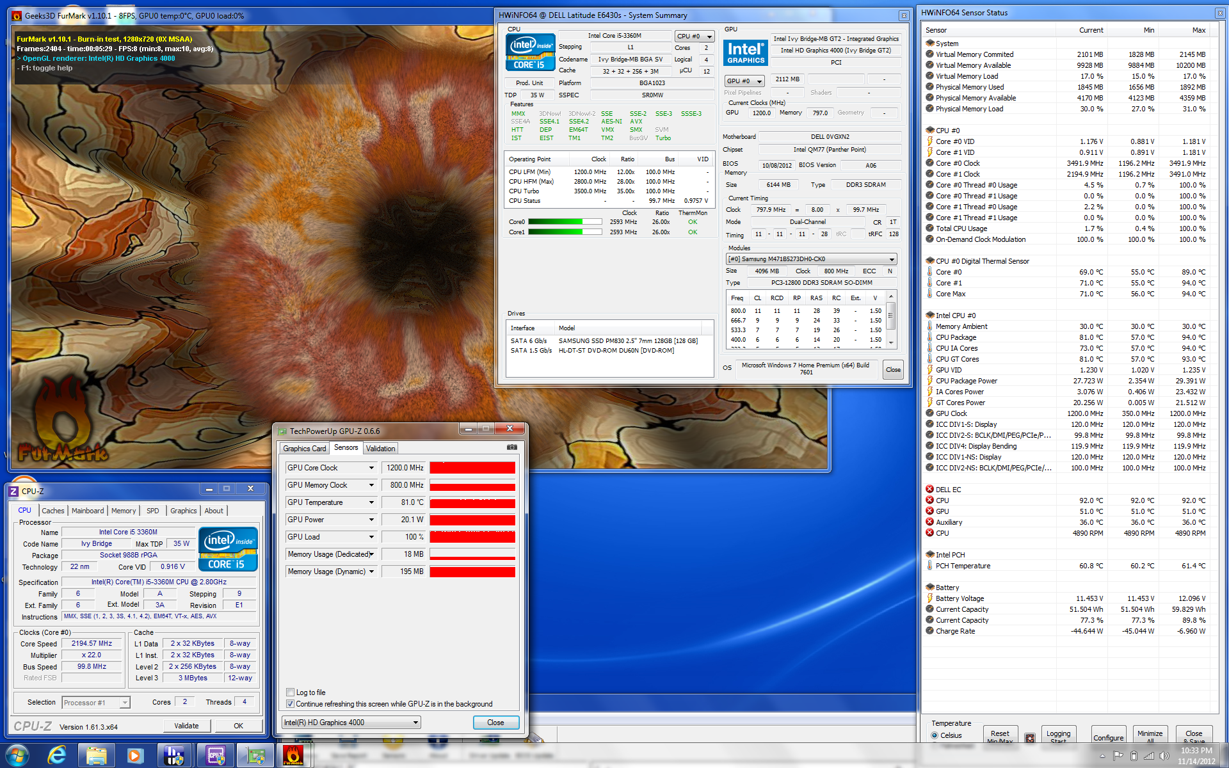The width and height of the screenshot is (1229, 768).
Task: Expand the Samsung memory module dropdown
Action: click(x=891, y=259)
